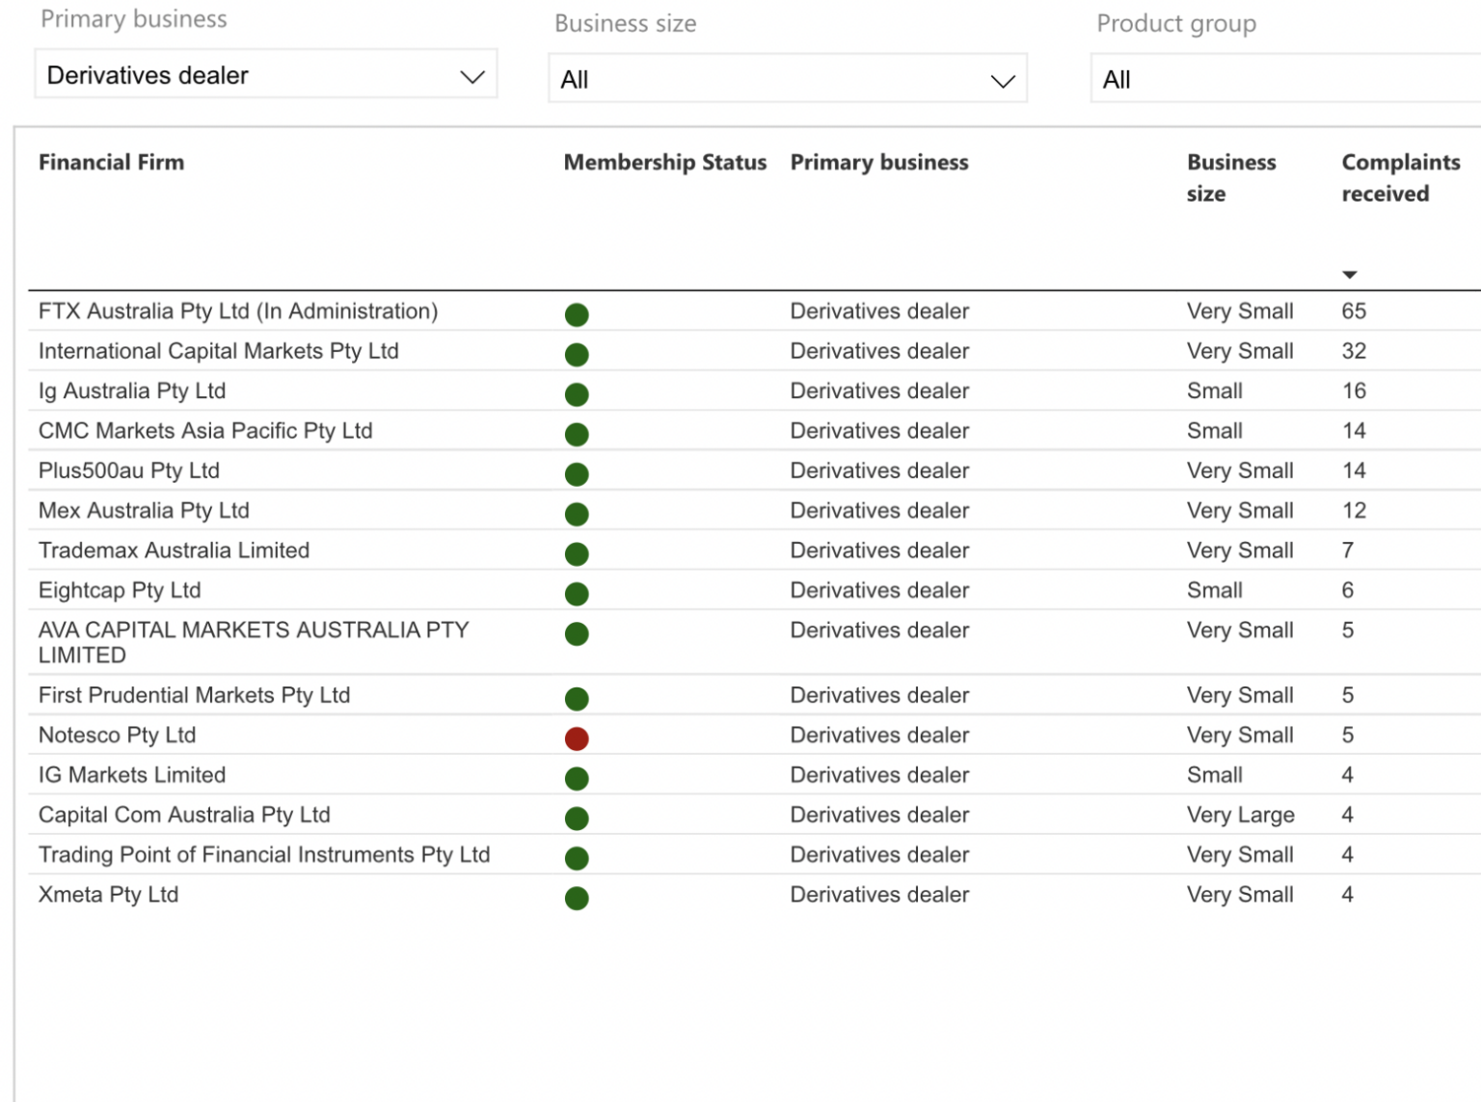Click Very Large business size for Capital Com
The height and width of the screenshot is (1102, 1481).
[1241, 815]
